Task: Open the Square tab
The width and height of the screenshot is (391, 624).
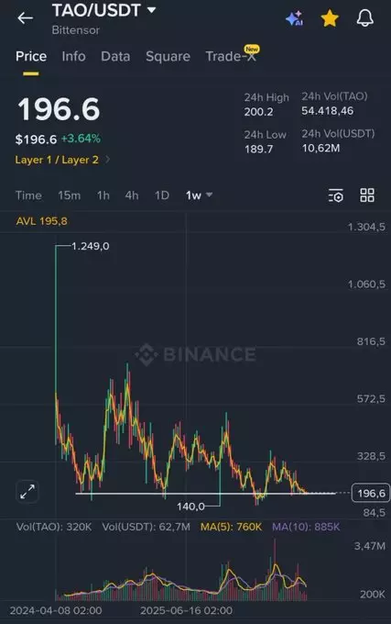Action: pyautogui.click(x=168, y=57)
